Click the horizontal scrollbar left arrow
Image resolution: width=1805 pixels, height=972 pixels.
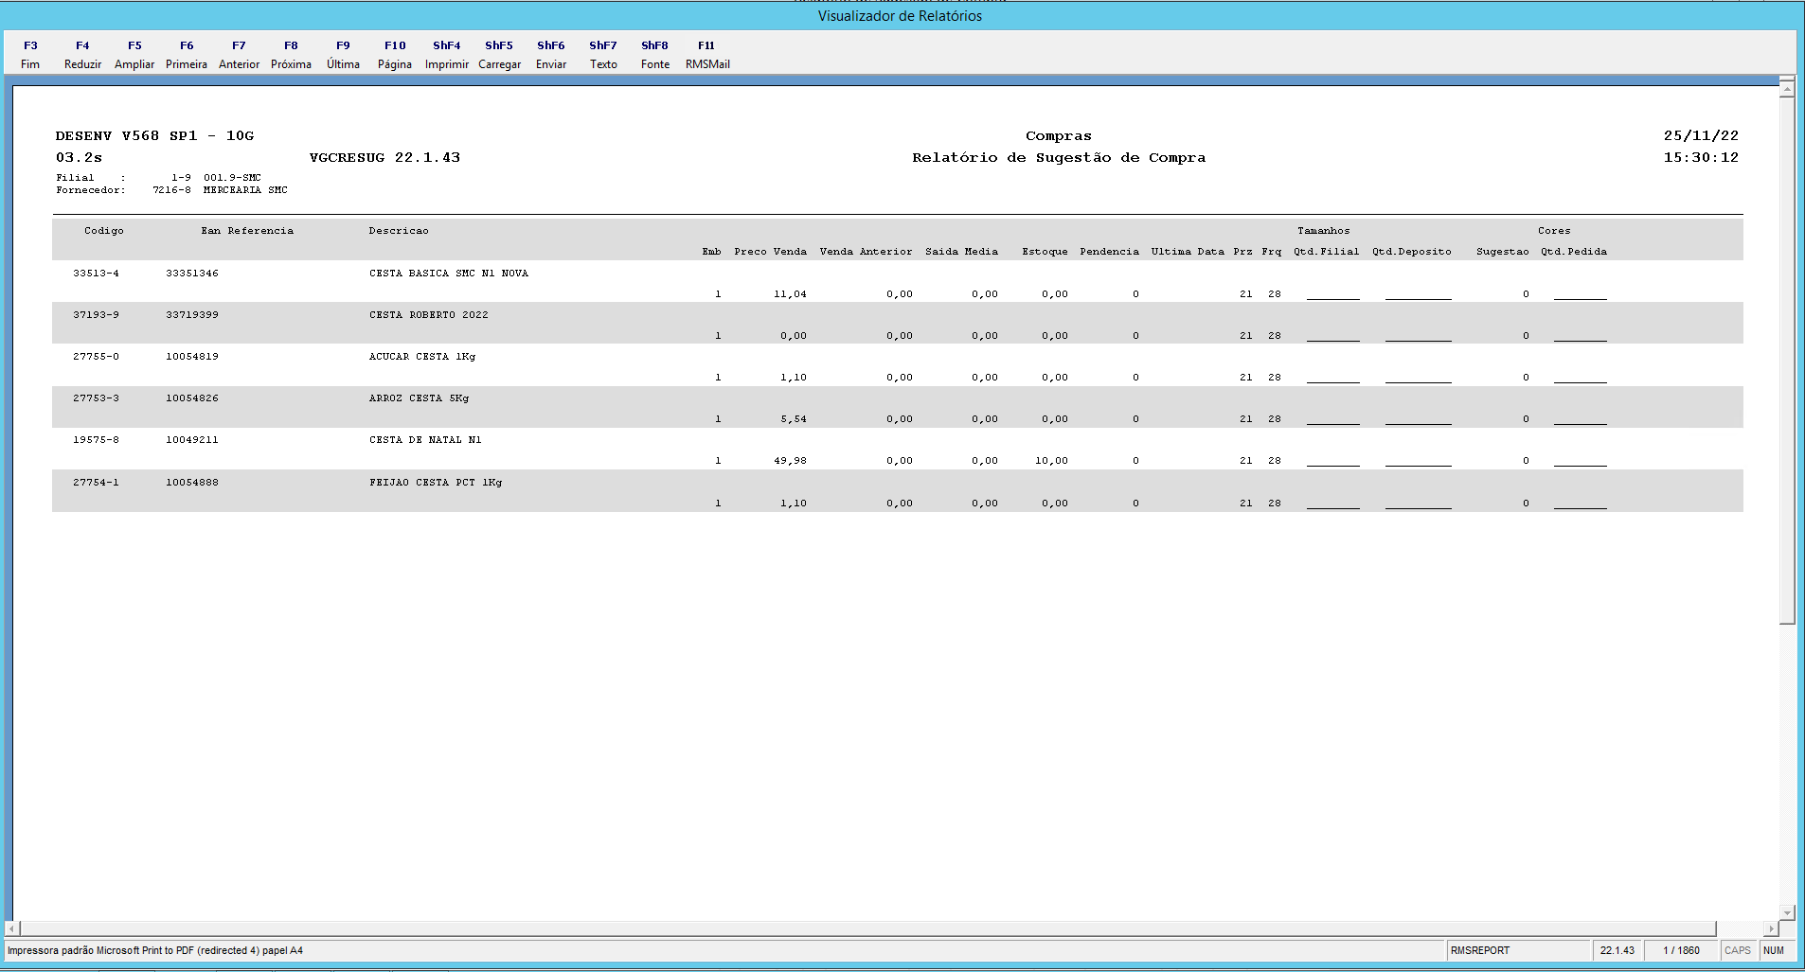tap(12, 929)
